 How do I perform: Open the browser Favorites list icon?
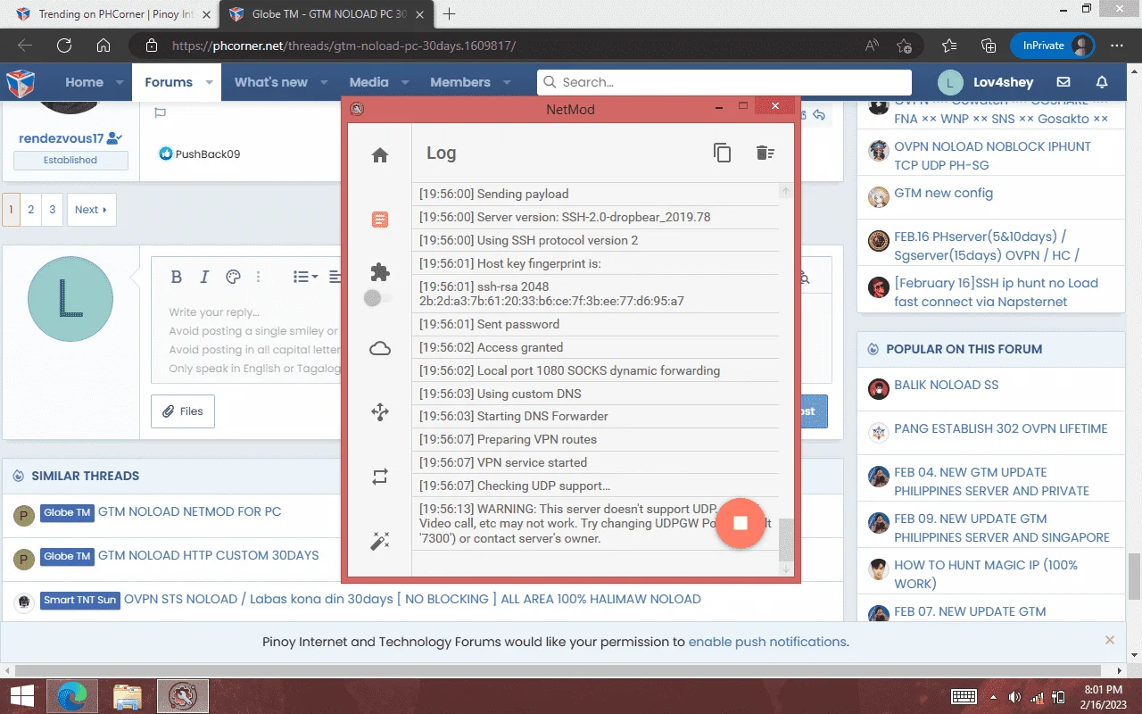(x=949, y=46)
